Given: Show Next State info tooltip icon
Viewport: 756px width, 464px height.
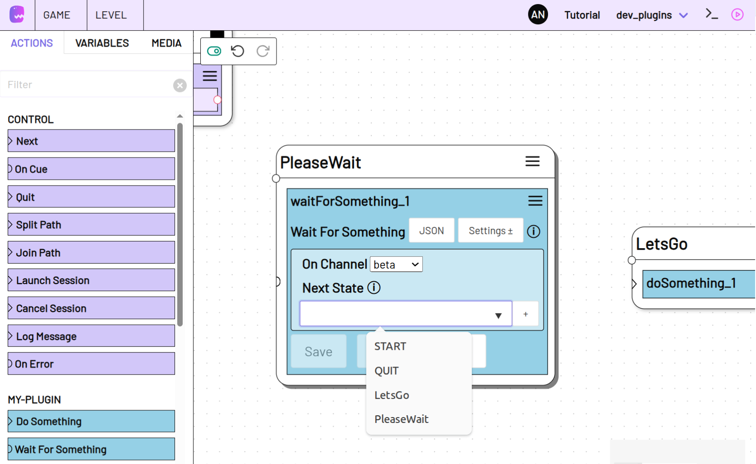Looking at the screenshot, I should pyautogui.click(x=374, y=288).
